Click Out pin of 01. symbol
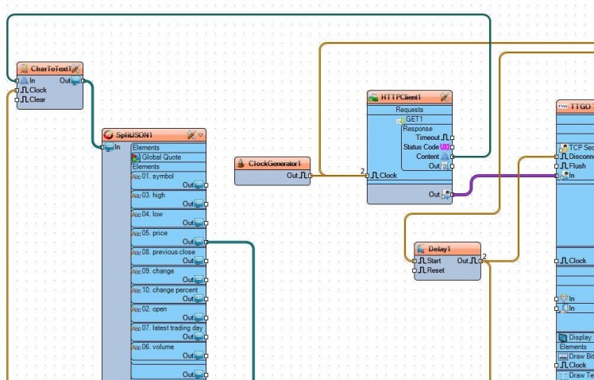The width and height of the screenshot is (594, 380). 206,185
